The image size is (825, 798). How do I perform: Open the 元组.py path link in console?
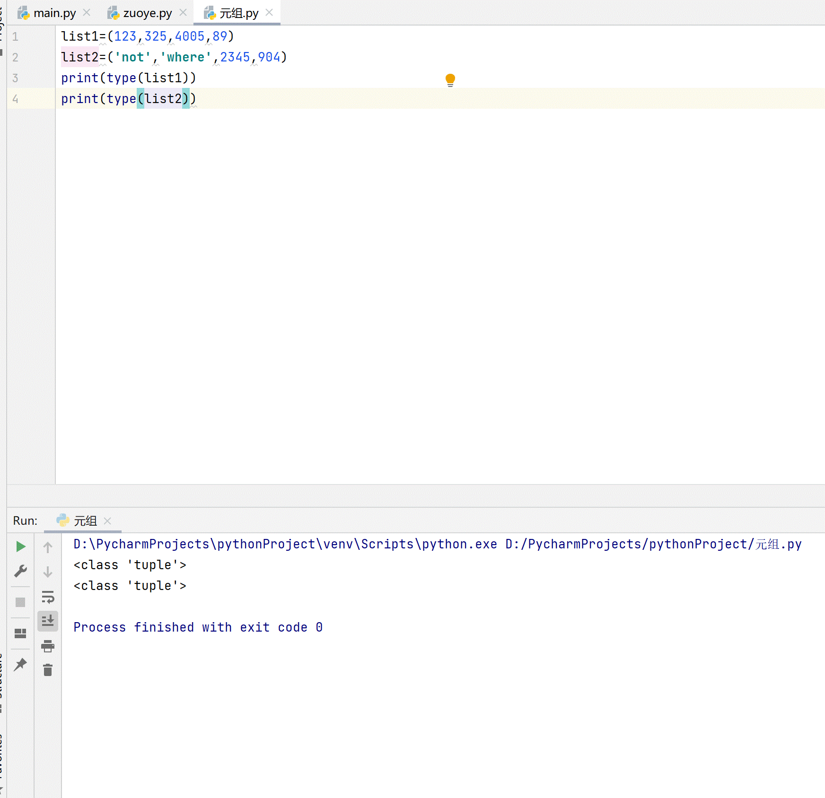pos(653,544)
